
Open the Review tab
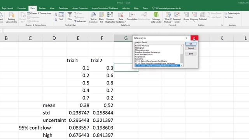(42, 8)
